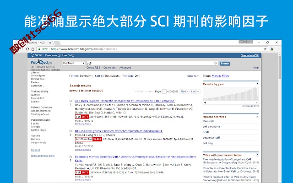Reload the page with the refresh icon
Viewport: 293px width, 183px height.
click(27, 49)
